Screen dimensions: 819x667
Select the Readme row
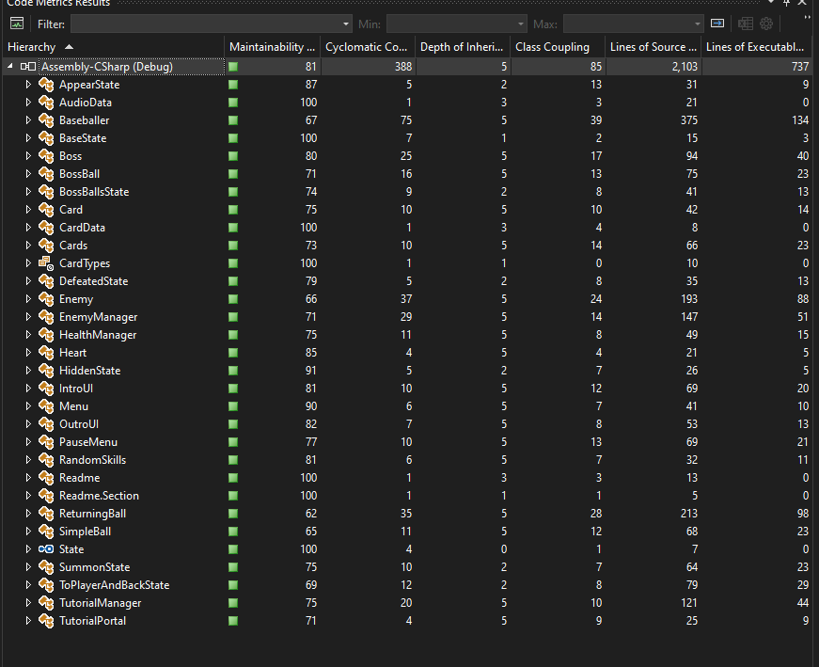tap(407, 478)
